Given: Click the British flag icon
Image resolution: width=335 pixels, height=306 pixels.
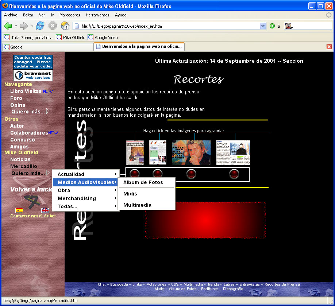Looking at the screenshot, I should [45, 210].
